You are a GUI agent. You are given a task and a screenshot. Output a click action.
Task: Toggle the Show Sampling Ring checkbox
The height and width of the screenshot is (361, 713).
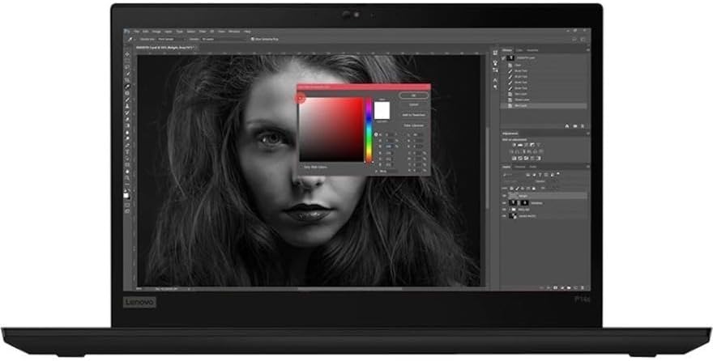click(x=252, y=37)
